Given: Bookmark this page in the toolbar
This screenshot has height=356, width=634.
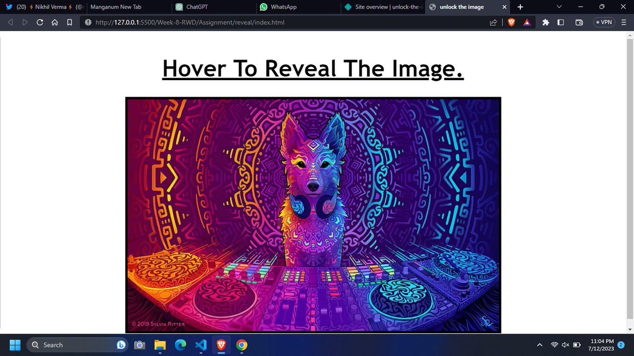Looking at the screenshot, I should [x=69, y=23].
